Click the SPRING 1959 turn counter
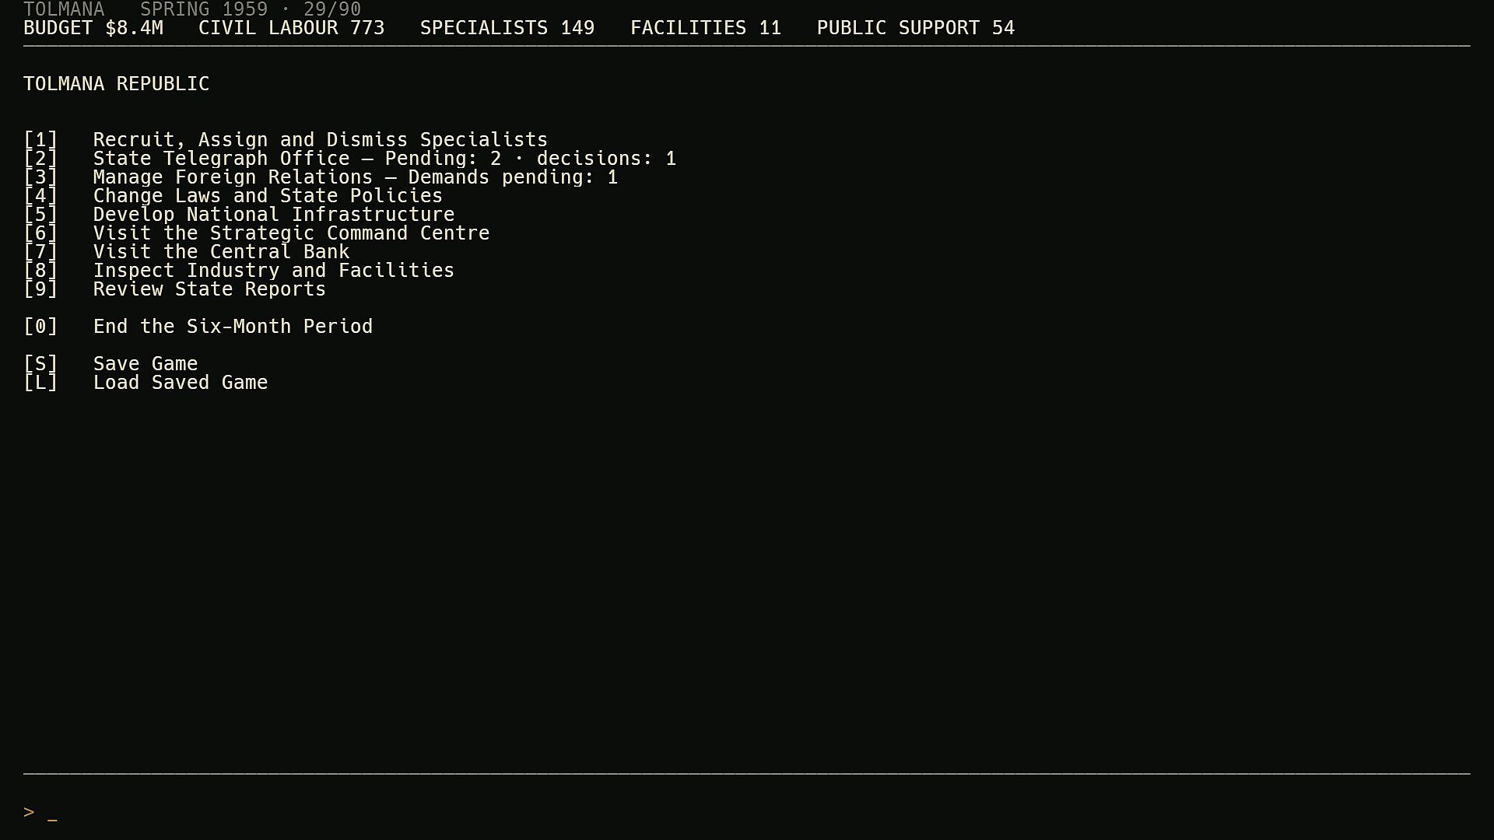Viewport: 1494px width, 840px height. click(x=251, y=9)
